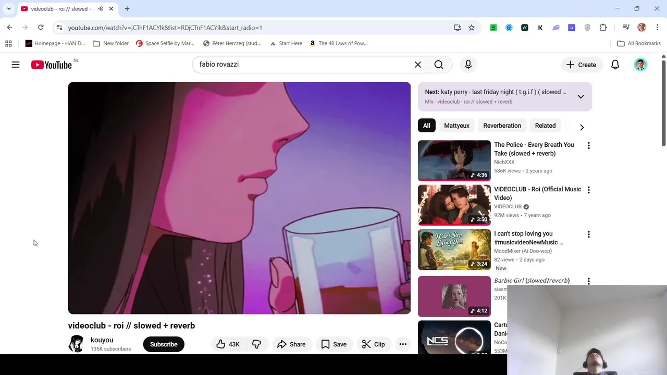Clear the search box with the X
Image resolution: width=667 pixels, height=375 pixels.
click(417, 65)
